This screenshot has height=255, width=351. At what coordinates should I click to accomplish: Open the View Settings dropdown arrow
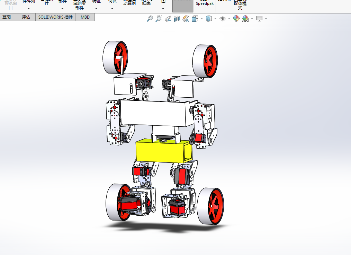[x=266, y=19]
